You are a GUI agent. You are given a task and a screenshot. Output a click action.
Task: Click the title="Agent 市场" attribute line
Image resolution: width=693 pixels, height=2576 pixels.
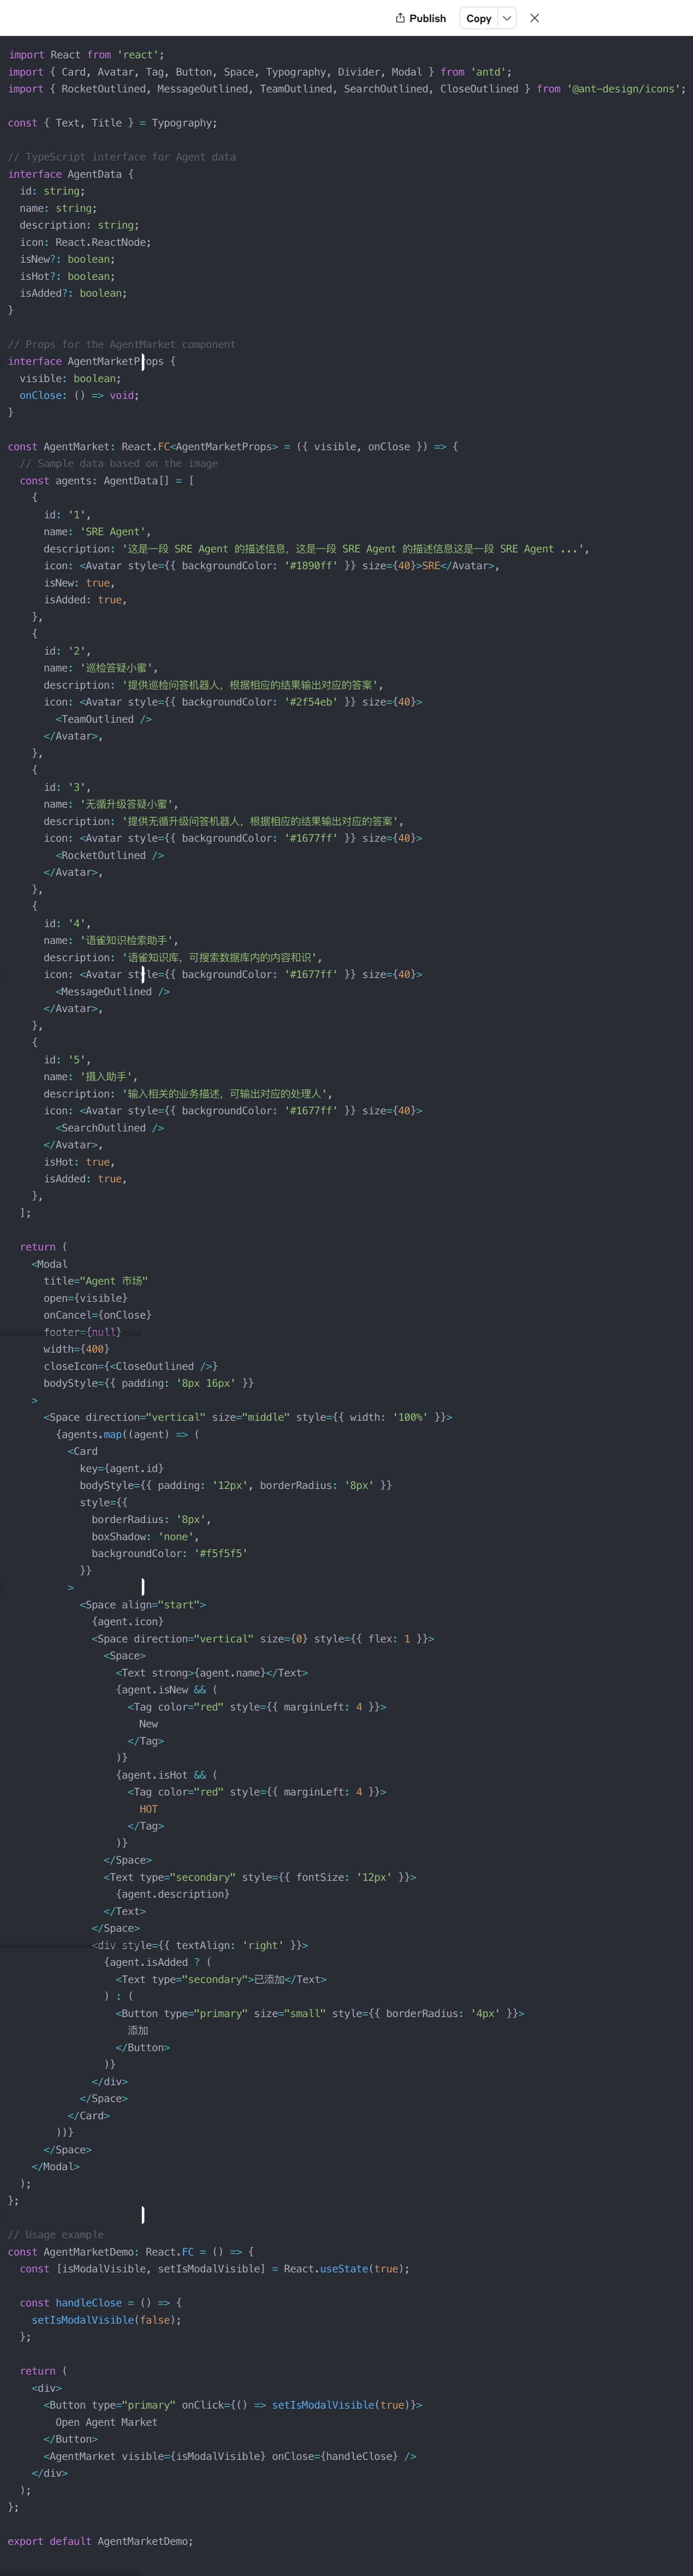tap(95, 1281)
